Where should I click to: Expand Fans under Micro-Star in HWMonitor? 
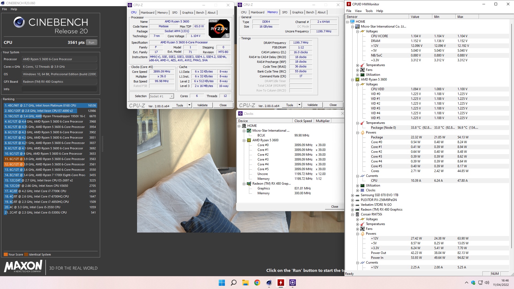pos(358,70)
